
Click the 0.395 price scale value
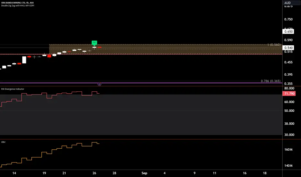click(288, 74)
